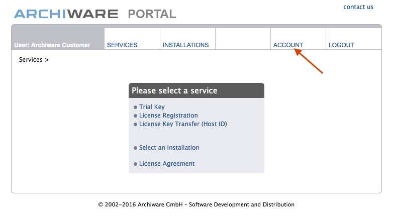Click the Archiware Portal logo
394x216 pixels.
[95, 14]
